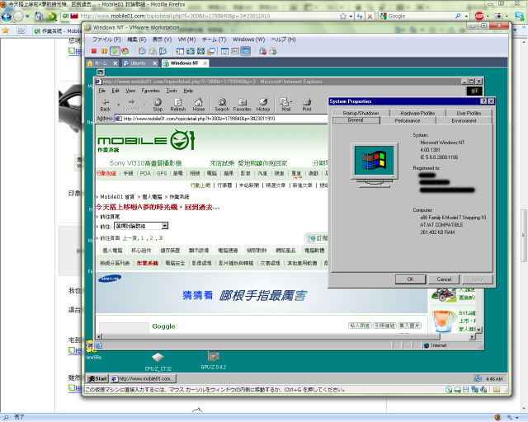Open the Performance tab in System Properties
This screenshot has height=422, width=528.
point(408,120)
